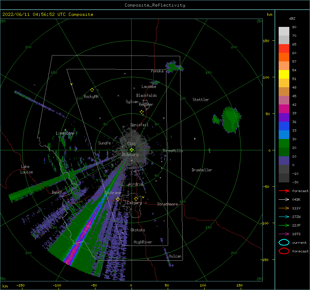Screen dimensions: 310x290
Task: Click the Blackfalds city label
Action: (146, 96)
